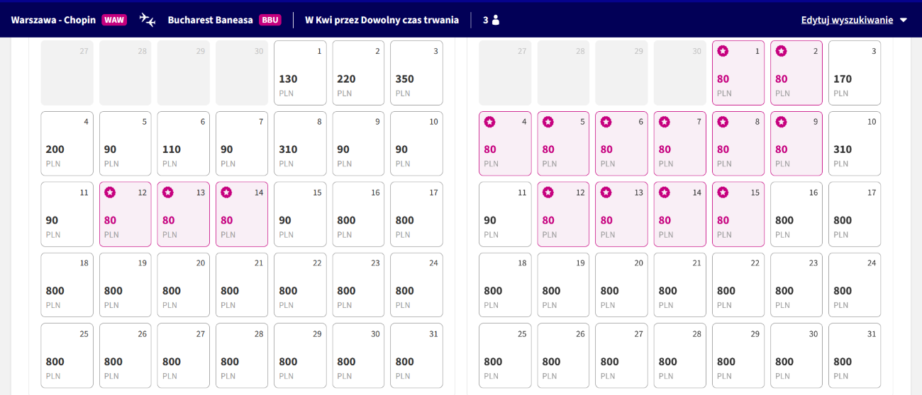Expand the Edytuj wyszukiwanie dropdown arrow
The image size is (922, 395).
click(903, 20)
